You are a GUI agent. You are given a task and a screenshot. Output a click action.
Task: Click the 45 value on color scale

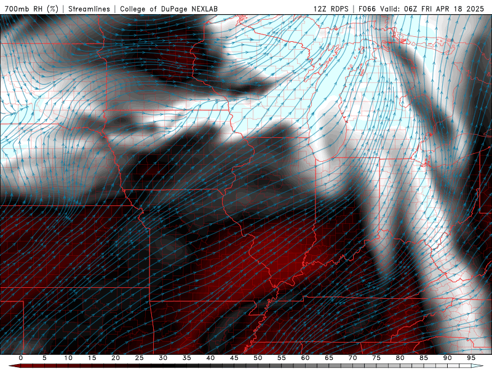234,358
